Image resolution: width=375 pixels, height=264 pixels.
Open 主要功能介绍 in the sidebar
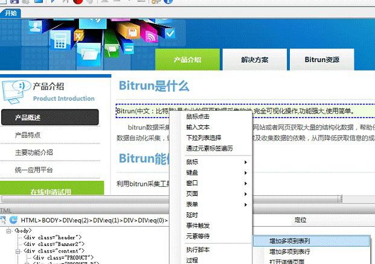[x=34, y=152]
